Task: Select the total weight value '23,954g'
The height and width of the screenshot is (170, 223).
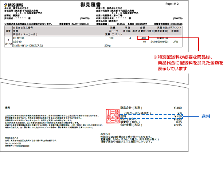Action: (x=121, y=24)
